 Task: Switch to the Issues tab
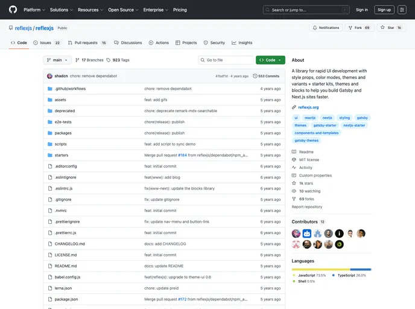(x=47, y=43)
